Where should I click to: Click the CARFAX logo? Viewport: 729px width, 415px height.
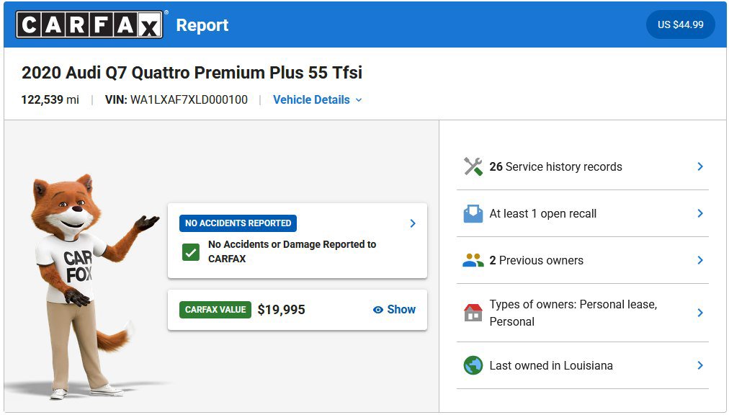click(x=89, y=24)
